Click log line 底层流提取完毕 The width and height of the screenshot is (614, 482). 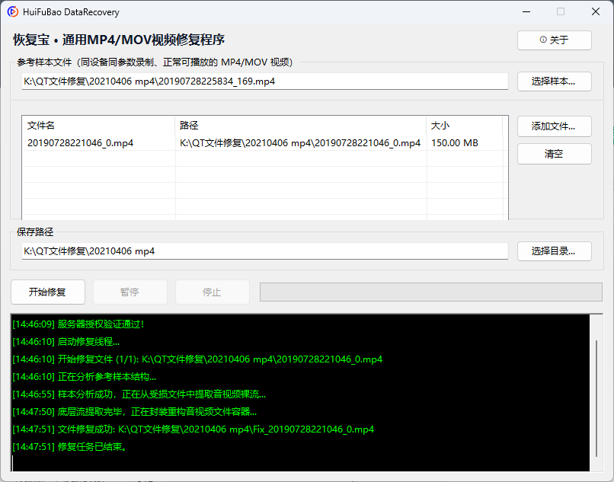coord(134,412)
